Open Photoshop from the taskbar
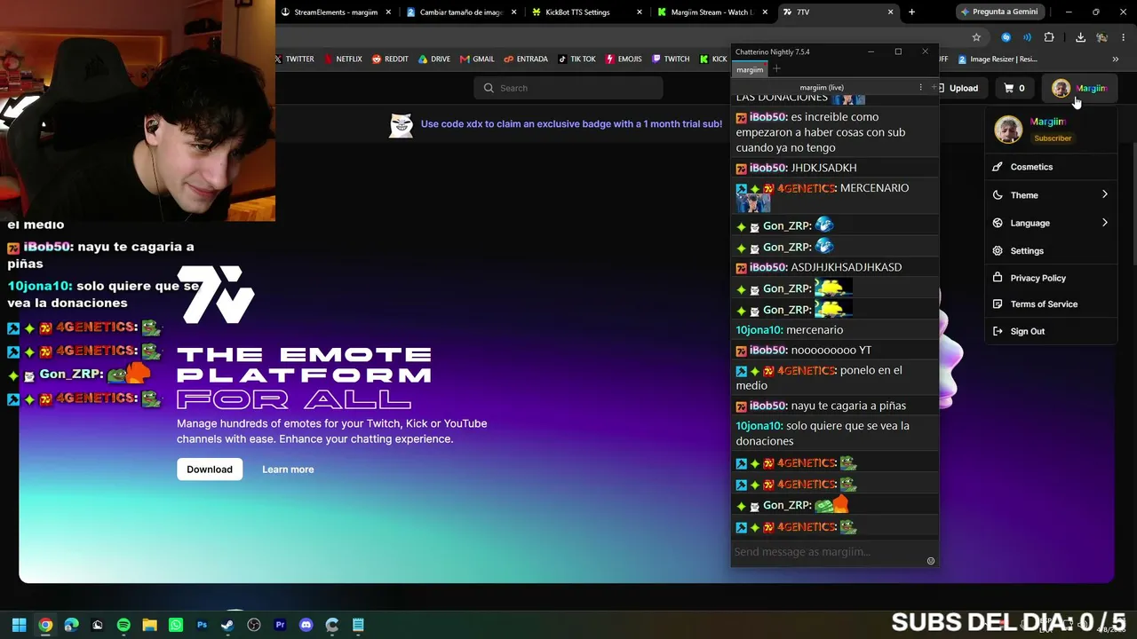Screen dimensions: 1137x639 202,625
